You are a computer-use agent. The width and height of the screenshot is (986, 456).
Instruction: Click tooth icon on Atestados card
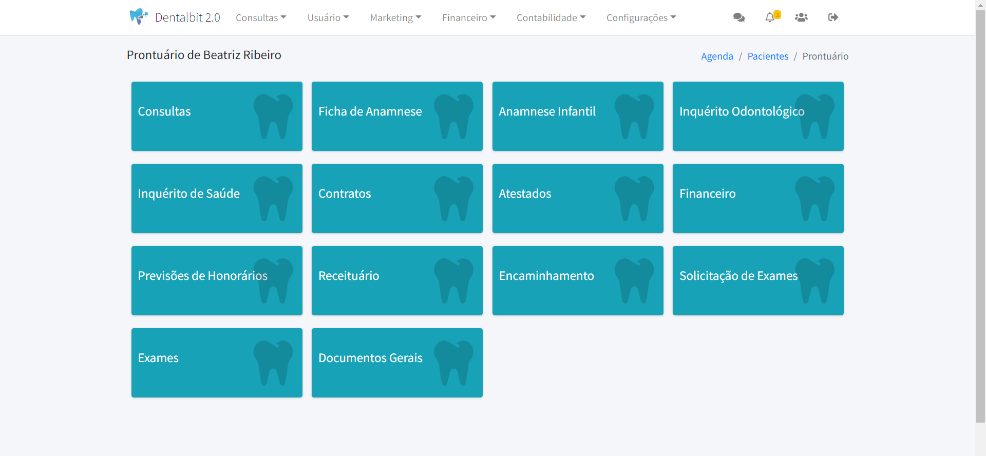[634, 199]
